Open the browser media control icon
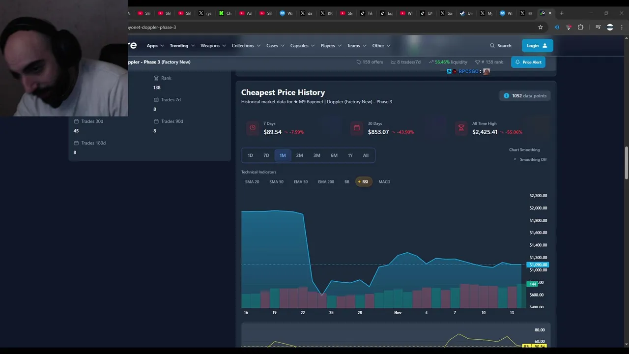Image resolution: width=629 pixels, height=354 pixels. pyautogui.click(x=598, y=28)
